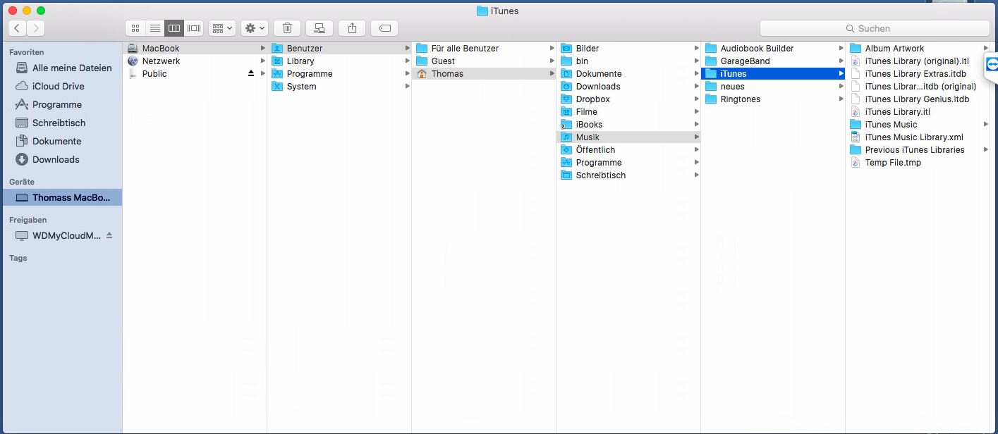Click the Netzwerk globe icon
This screenshot has height=434, width=998.
point(133,61)
